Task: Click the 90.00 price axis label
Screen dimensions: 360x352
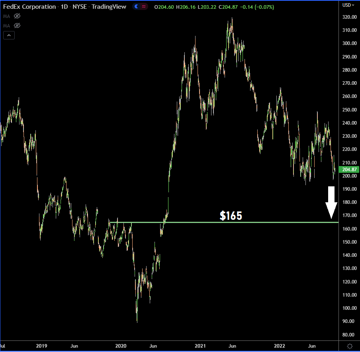Action: (x=348, y=321)
